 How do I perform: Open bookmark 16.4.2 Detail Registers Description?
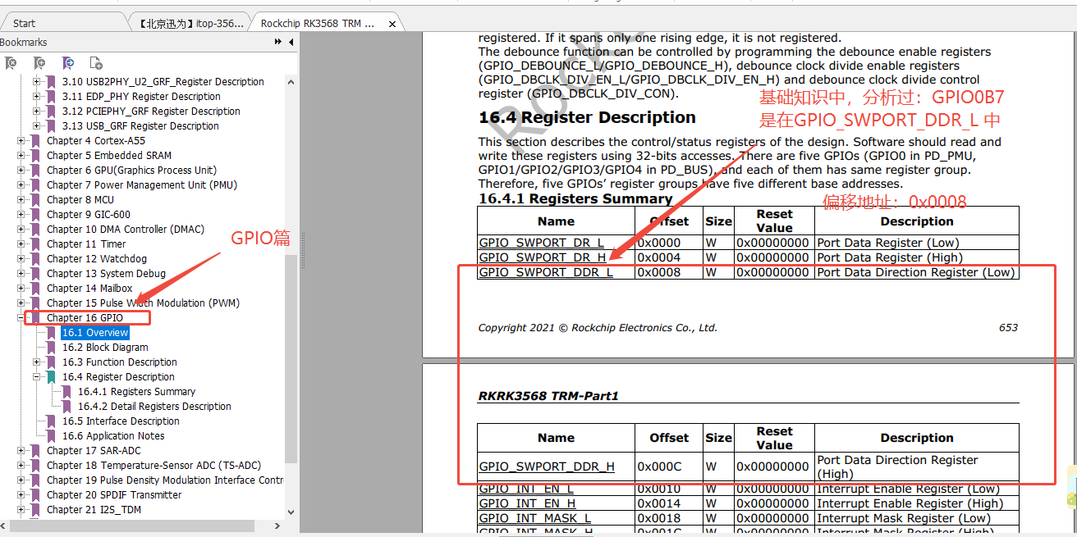tap(154, 407)
